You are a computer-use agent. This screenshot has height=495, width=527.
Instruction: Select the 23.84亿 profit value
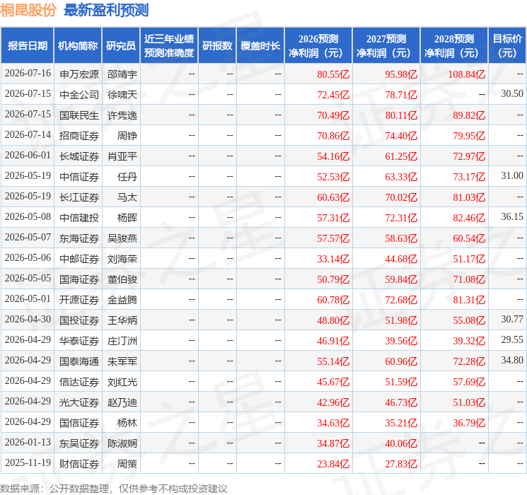[x=333, y=464]
